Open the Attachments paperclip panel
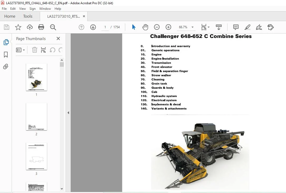Viewport: 286px width, 193px height. (x=6, y=67)
